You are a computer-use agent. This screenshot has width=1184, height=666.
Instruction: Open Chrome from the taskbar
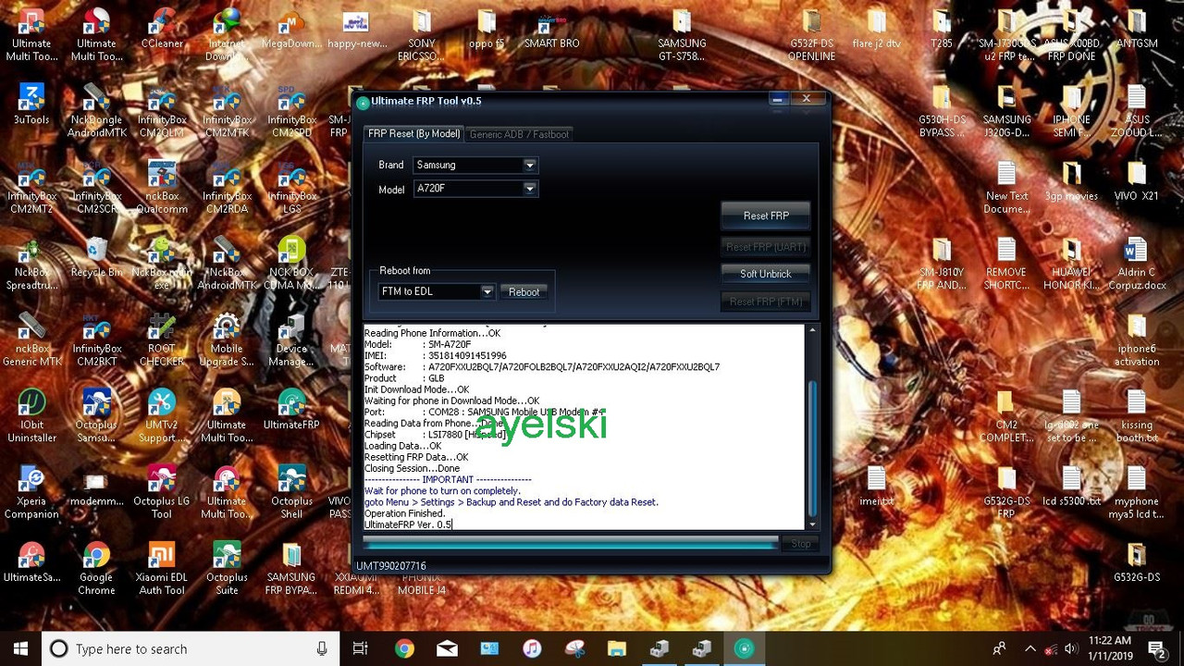pos(404,648)
